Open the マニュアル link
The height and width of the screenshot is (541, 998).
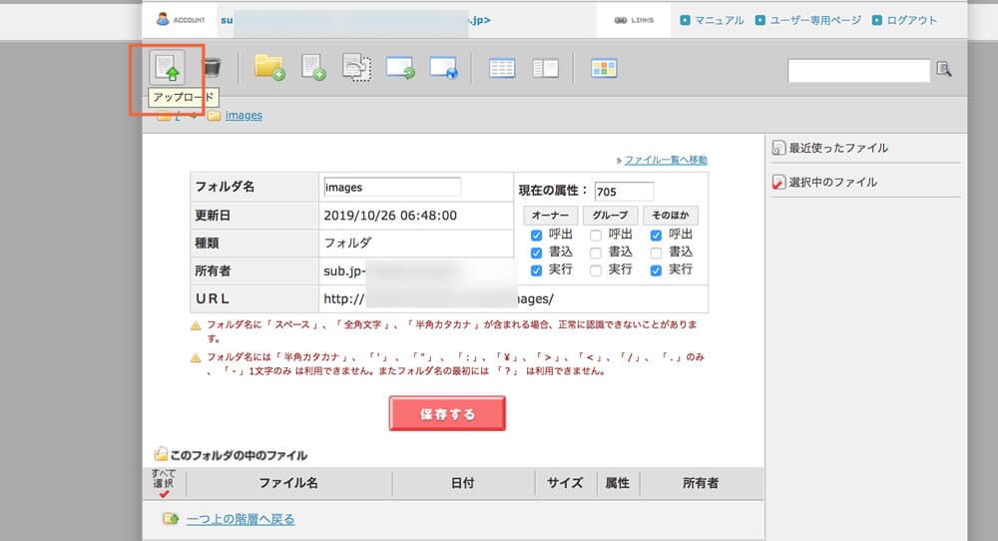[719, 20]
